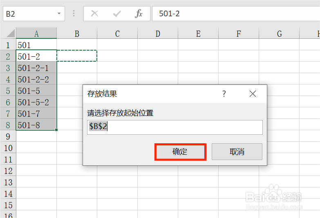Click the formula bar vertical dots grip

coord(74,13)
